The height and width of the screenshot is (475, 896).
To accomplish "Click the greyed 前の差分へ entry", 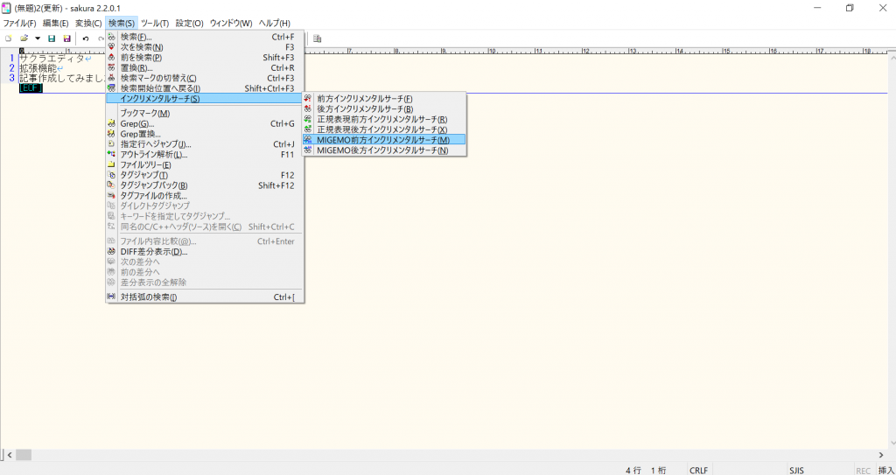I will tap(205, 272).
